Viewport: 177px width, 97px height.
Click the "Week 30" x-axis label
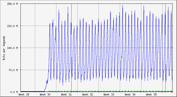coord(45,94)
